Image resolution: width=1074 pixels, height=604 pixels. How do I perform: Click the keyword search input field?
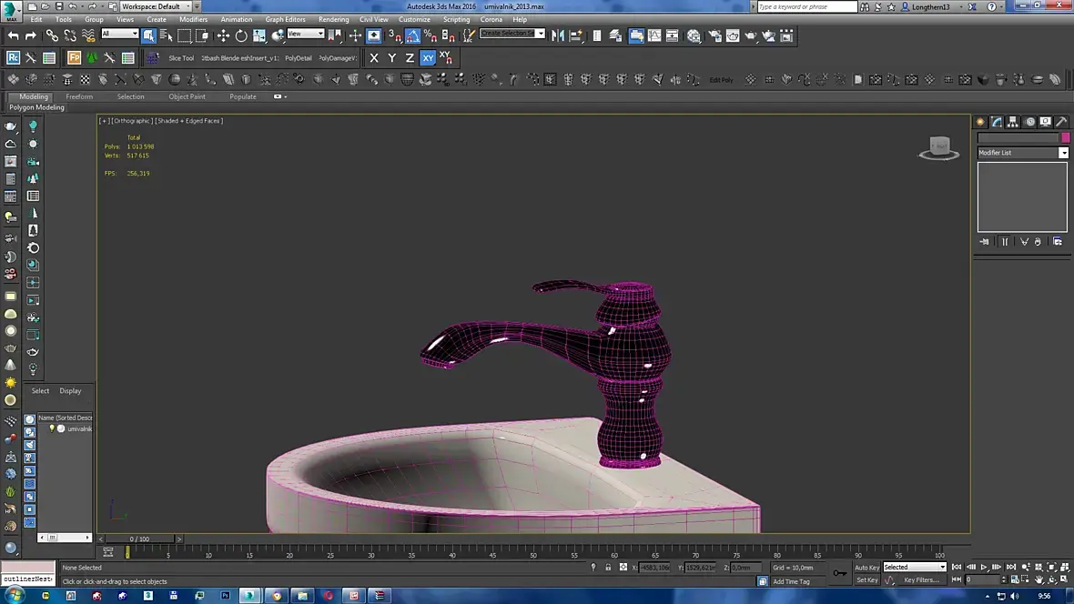point(806,6)
